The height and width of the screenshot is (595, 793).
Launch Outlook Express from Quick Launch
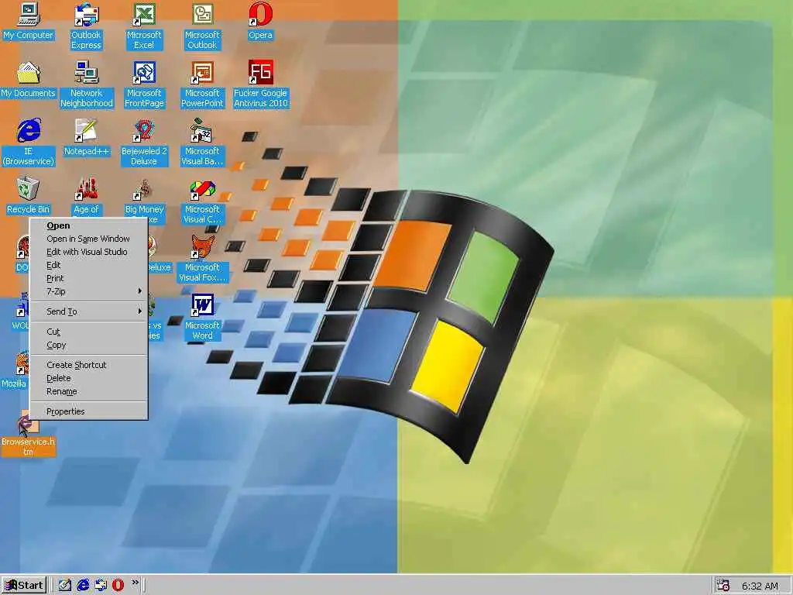(101, 586)
